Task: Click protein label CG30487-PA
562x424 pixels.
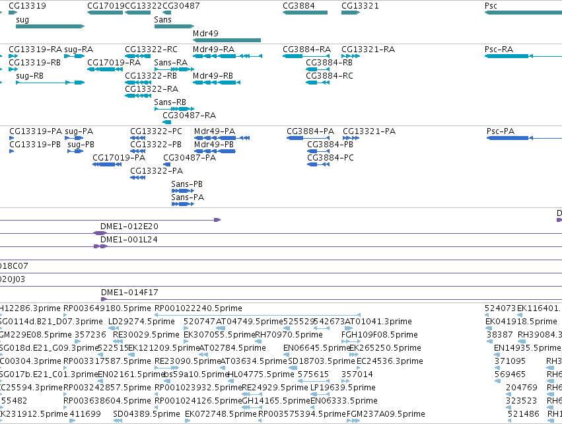Action: click(190, 158)
